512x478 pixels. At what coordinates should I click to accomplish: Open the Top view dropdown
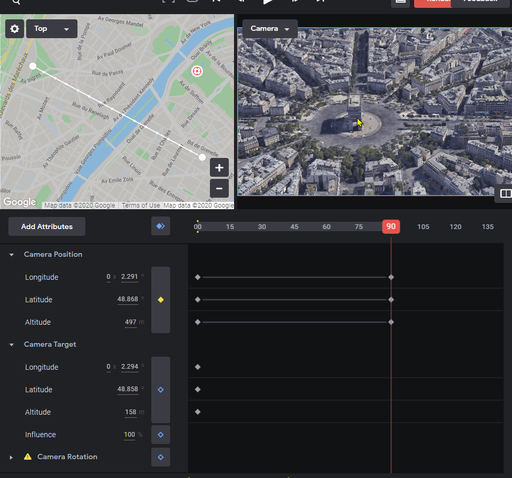[52, 29]
